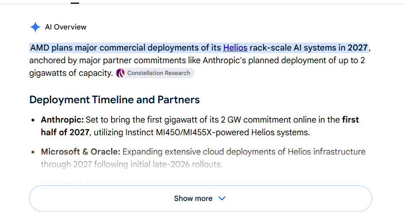Click the "gigawatts of capacity." text
The width and height of the screenshot is (404, 222).
pyautogui.click(x=71, y=73)
